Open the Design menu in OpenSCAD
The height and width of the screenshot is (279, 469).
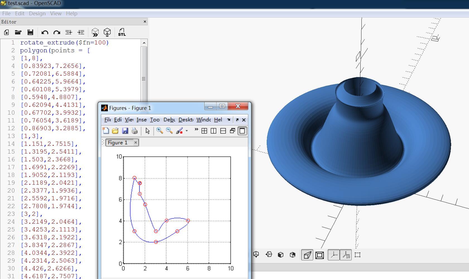37,13
